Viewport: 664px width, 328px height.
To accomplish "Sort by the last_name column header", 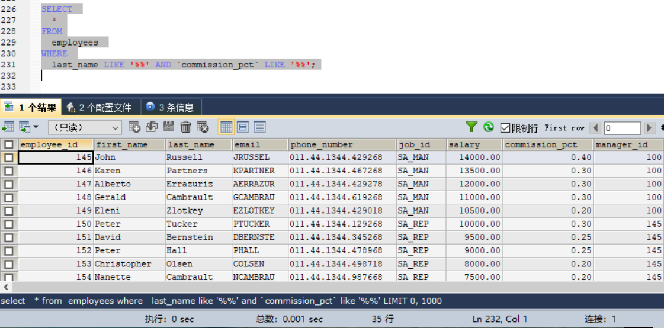I will tap(199, 144).
